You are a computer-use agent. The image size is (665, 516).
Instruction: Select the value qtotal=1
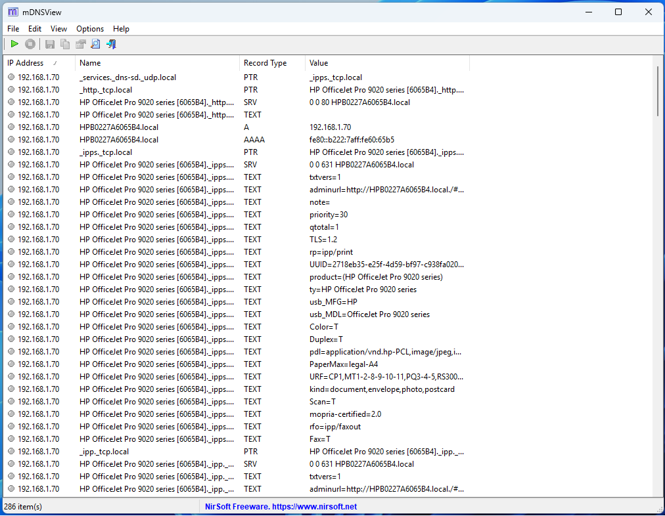point(324,227)
